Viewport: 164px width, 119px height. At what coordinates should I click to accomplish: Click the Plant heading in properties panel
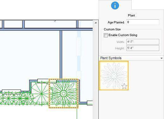[x=131, y=16]
